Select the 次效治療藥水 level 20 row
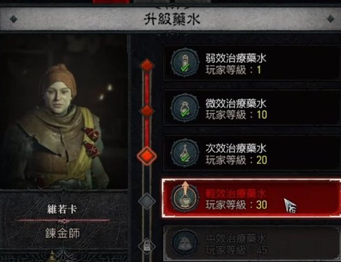The width and height of the screenshot is (341, 262). tap(252, 153)
